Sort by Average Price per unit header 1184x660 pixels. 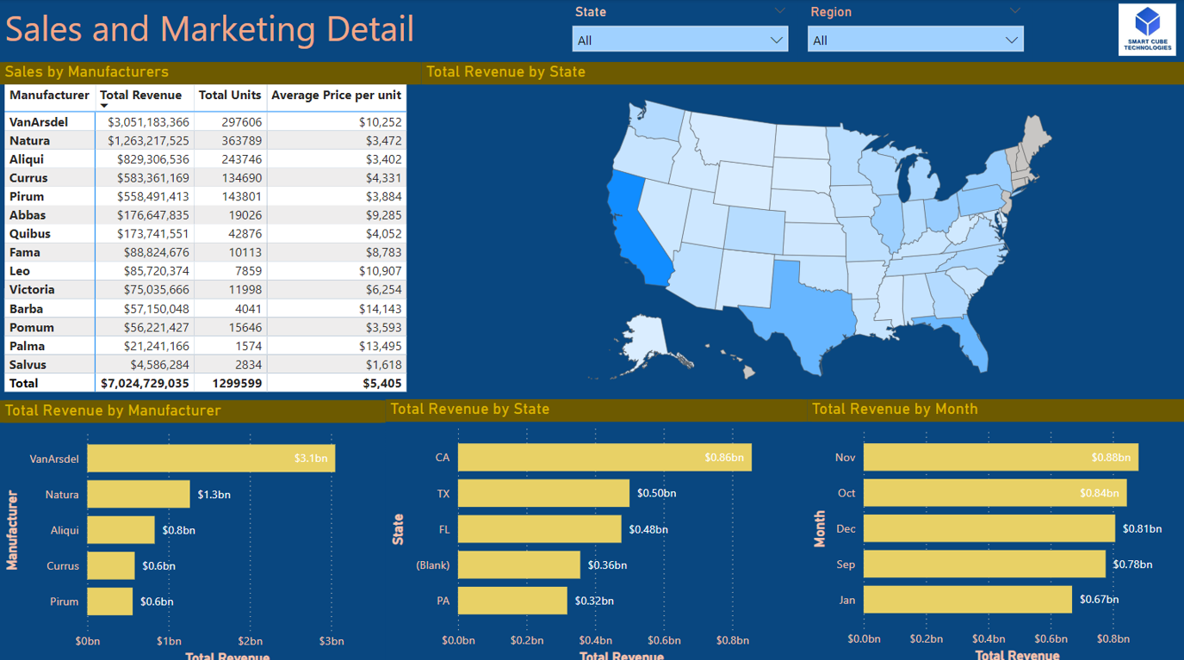tap(336, 96)
